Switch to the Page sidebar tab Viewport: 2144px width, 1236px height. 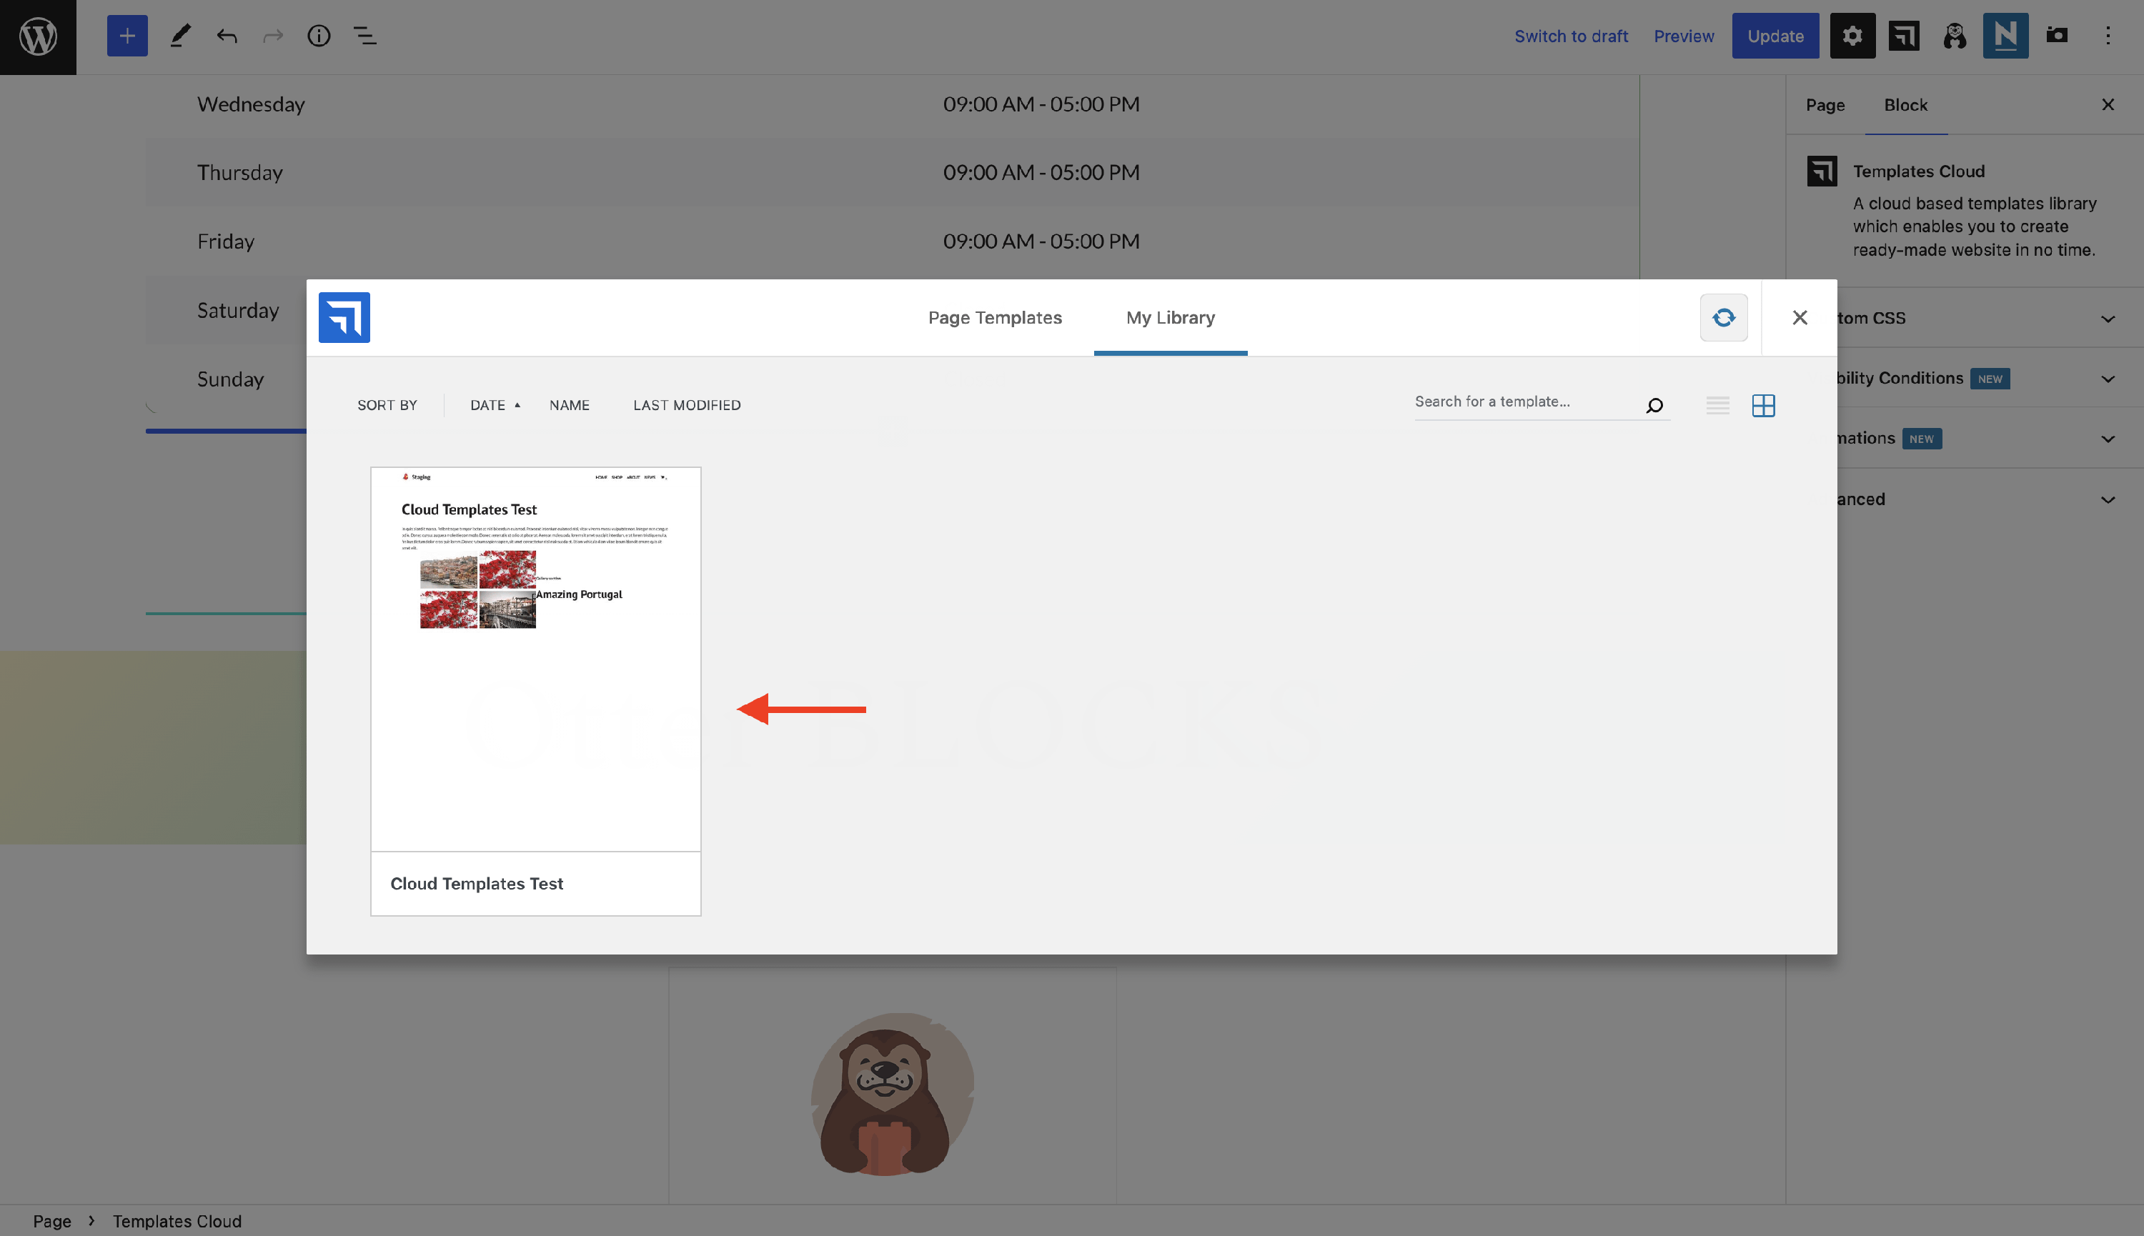1824,105
